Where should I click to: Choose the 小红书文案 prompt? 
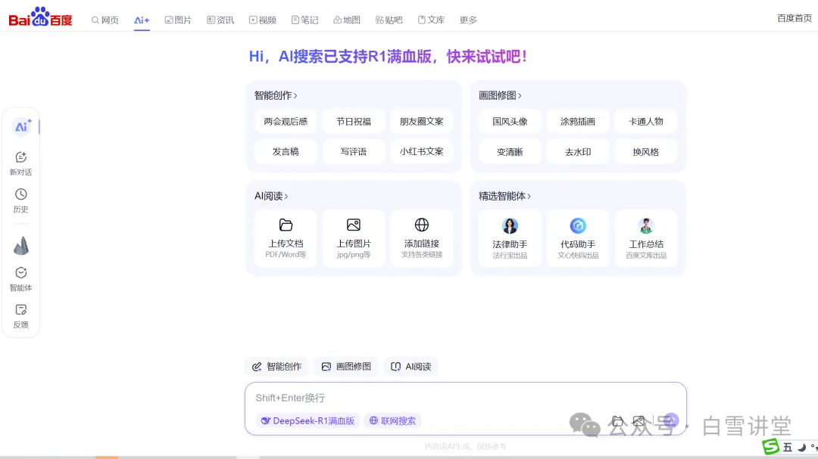[422, 151]
